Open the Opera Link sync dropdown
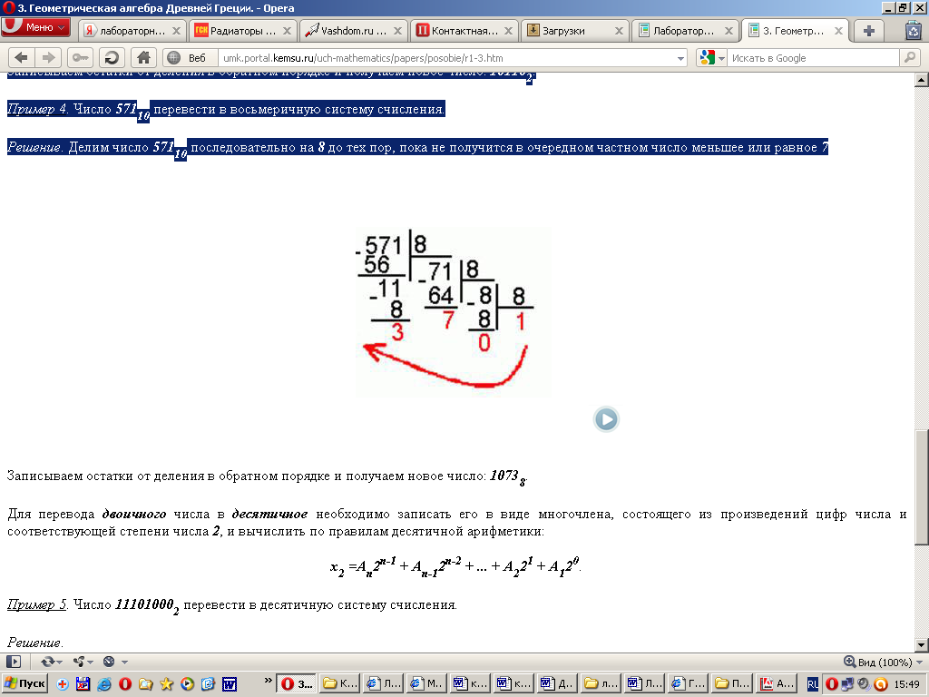This screenshot has height=697, width=929. 52,662
